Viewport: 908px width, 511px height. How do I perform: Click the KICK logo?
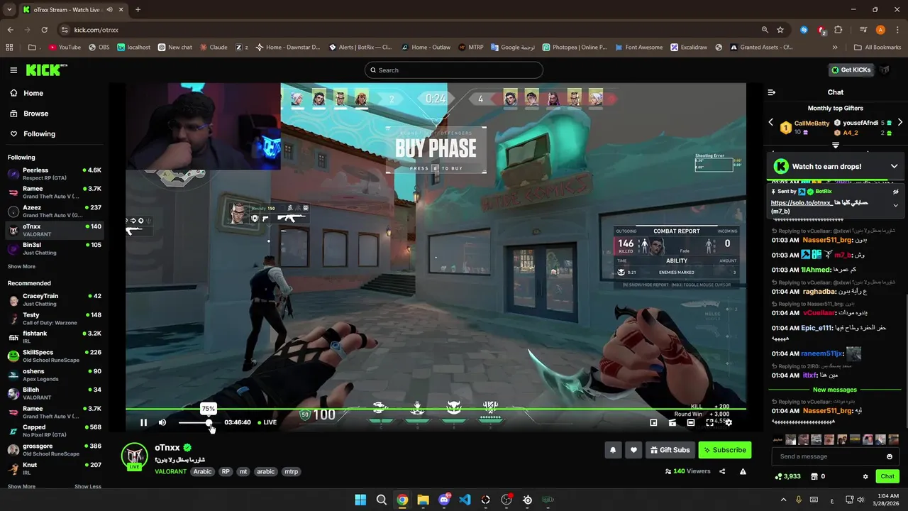pyautogui.click(x=46, y=70)
